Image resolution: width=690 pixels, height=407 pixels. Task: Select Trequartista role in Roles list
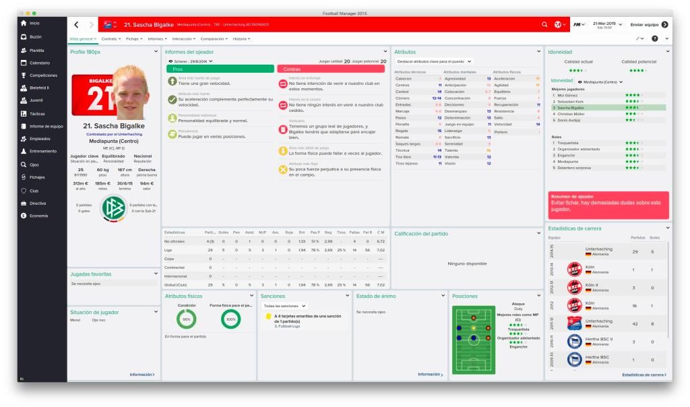coord(608,143)
